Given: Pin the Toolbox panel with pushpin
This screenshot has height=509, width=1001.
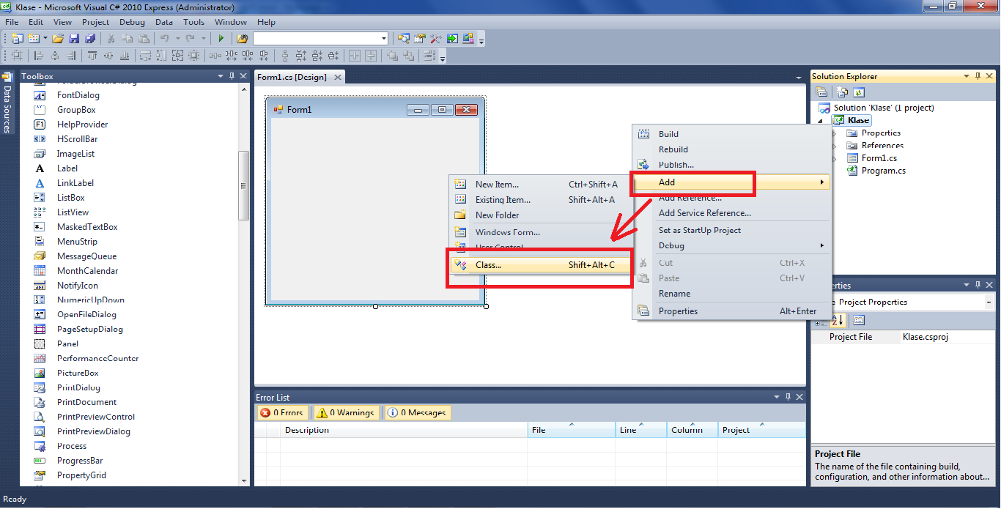Looking at the screenshot, I should point(232,76).
